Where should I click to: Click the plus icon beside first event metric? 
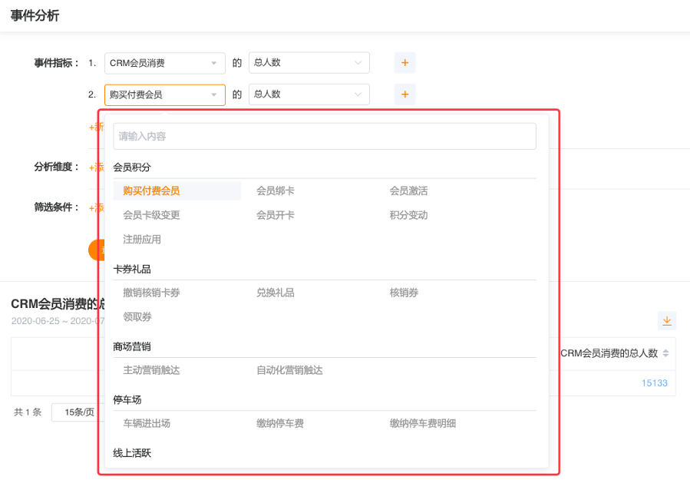click(x=404, y=63)
